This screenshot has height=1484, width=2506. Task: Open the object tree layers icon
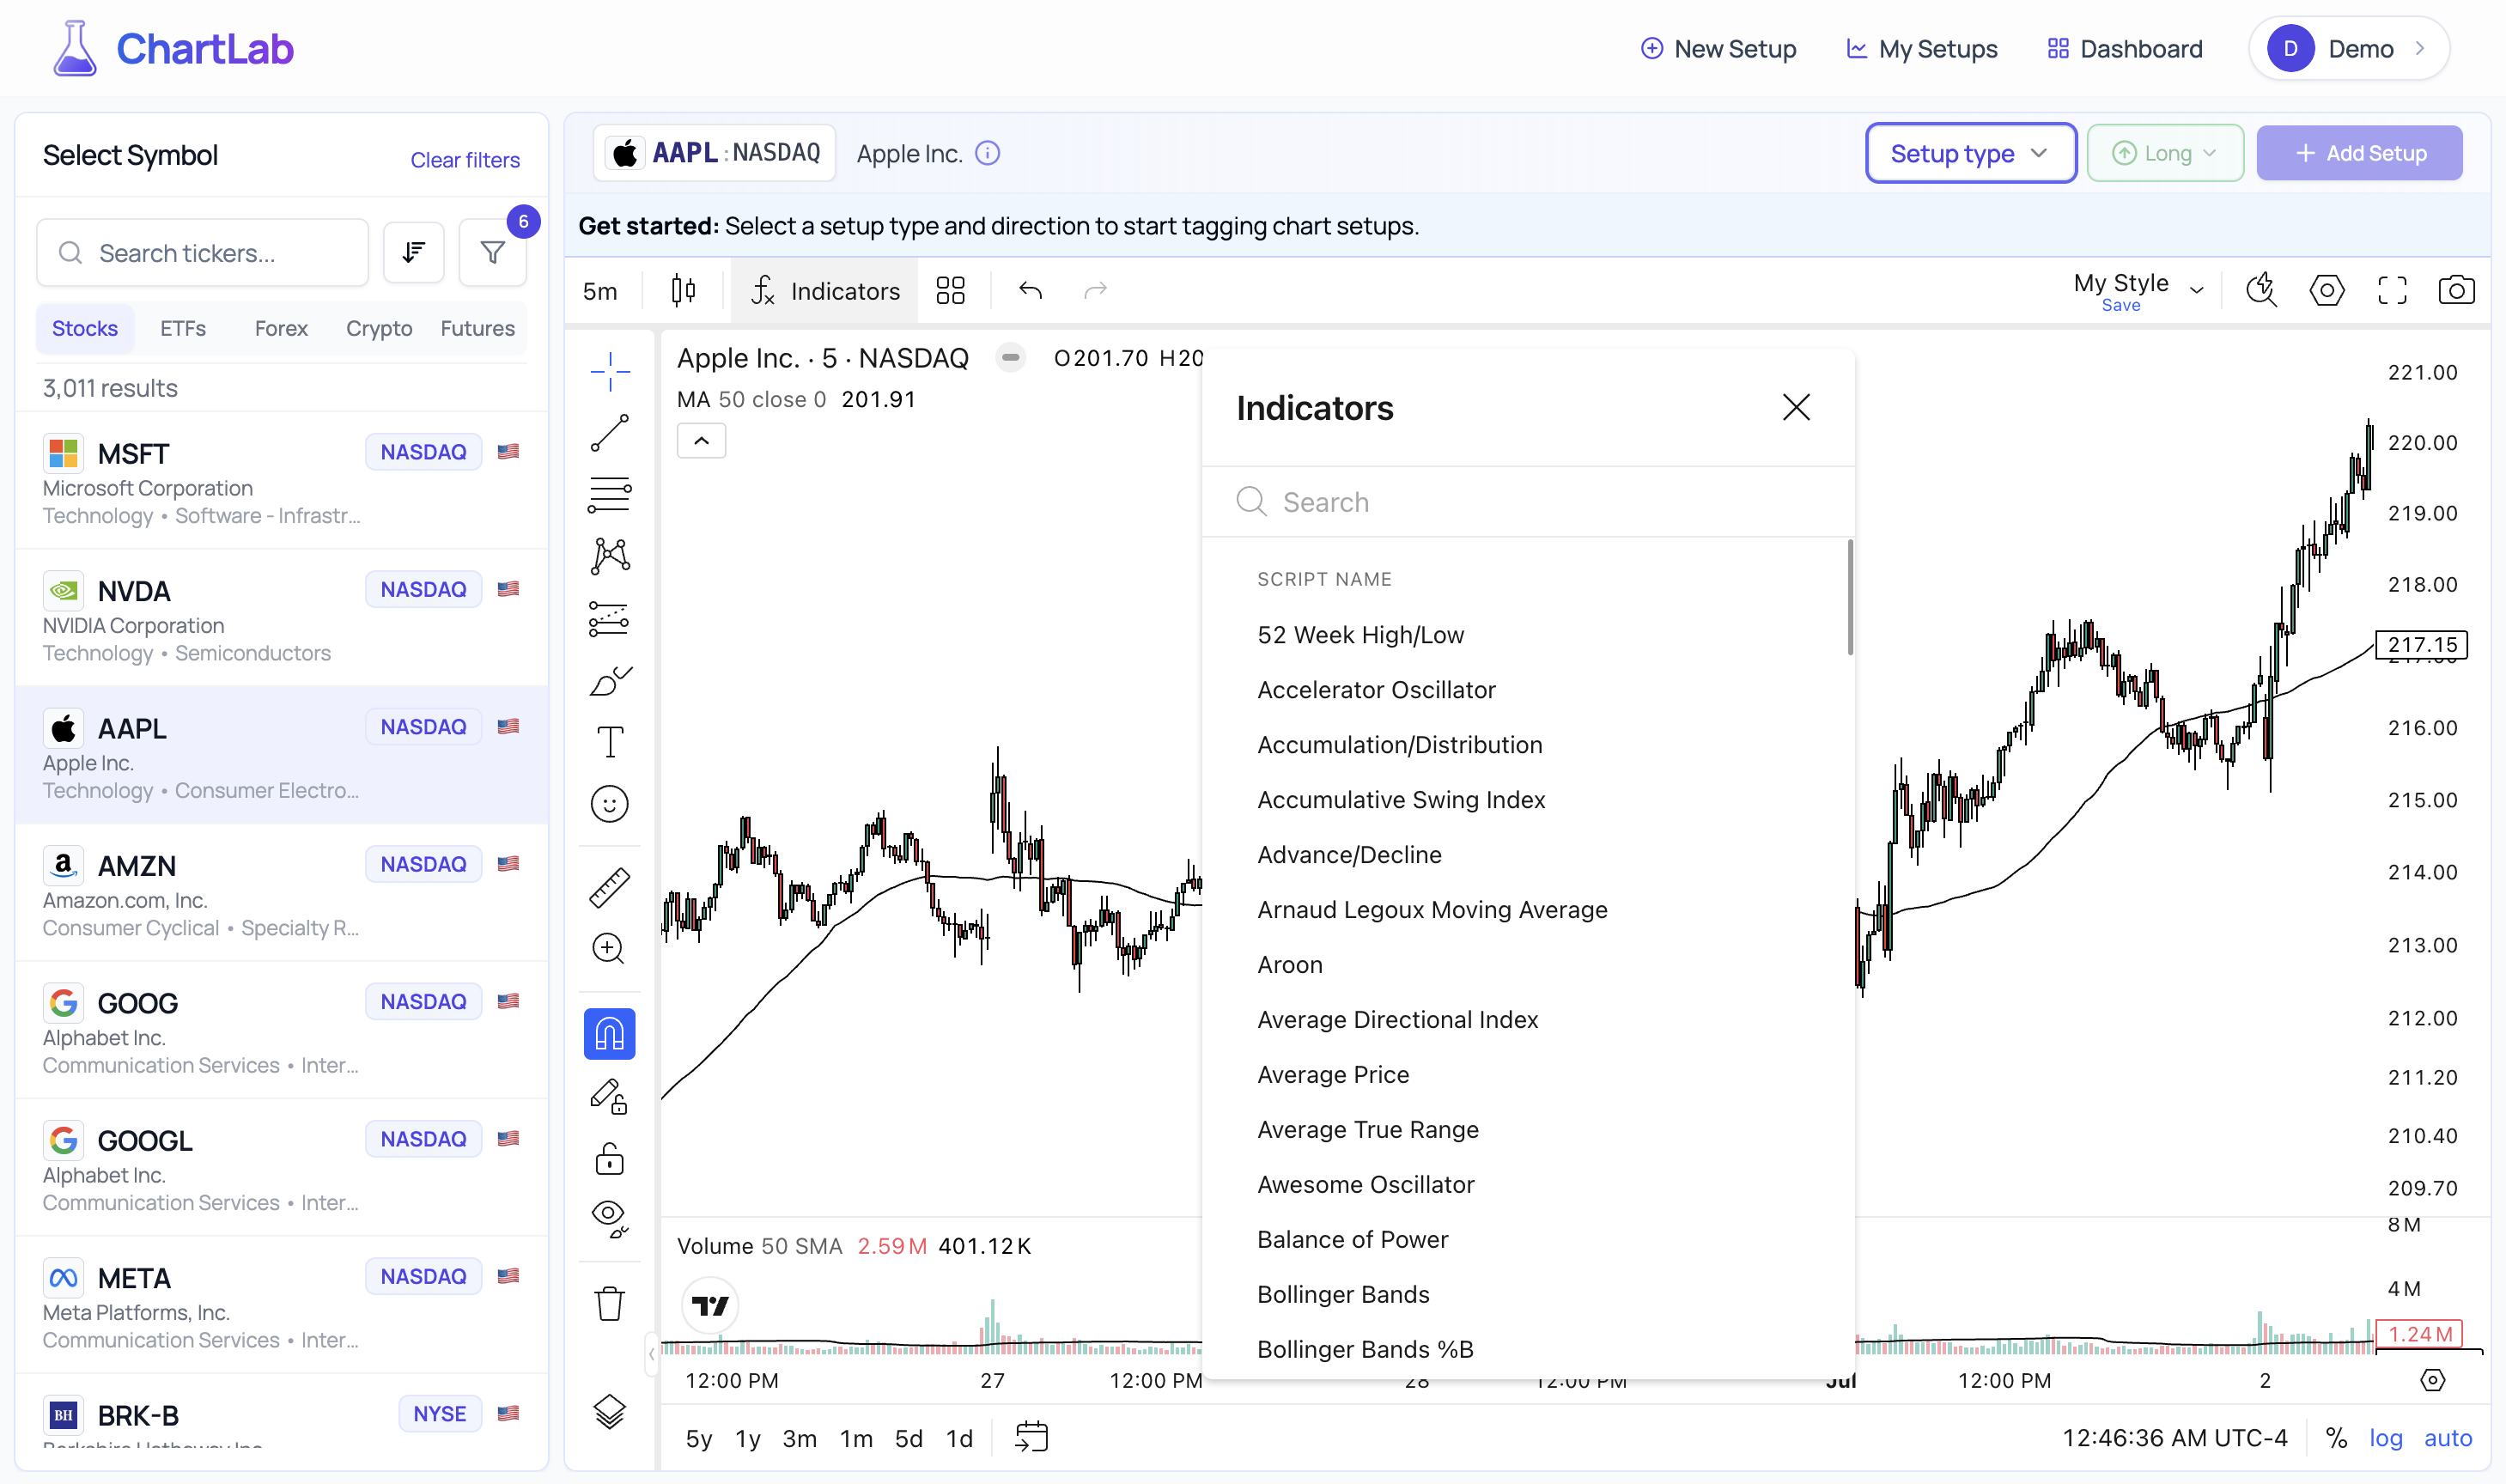click(609, 1411)
